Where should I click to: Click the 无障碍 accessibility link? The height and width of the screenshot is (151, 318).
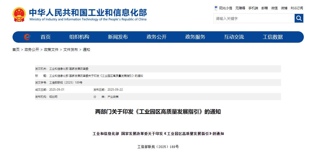(240, 8)
